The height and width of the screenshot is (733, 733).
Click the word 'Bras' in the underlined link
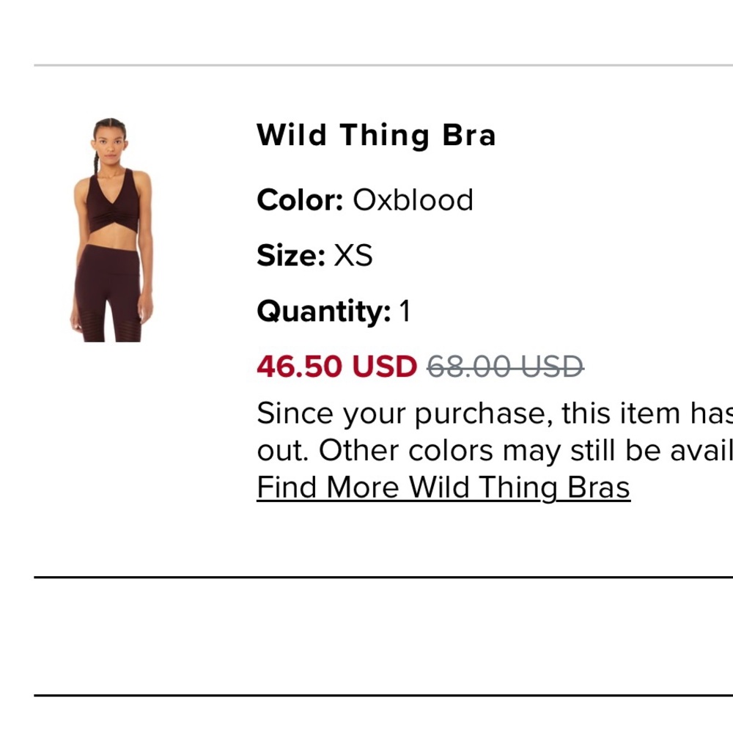coord(598,487)
